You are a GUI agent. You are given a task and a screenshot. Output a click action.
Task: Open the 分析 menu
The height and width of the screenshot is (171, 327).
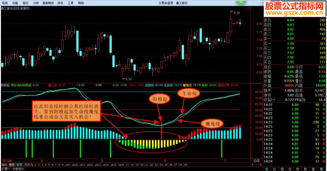[36, 3]
